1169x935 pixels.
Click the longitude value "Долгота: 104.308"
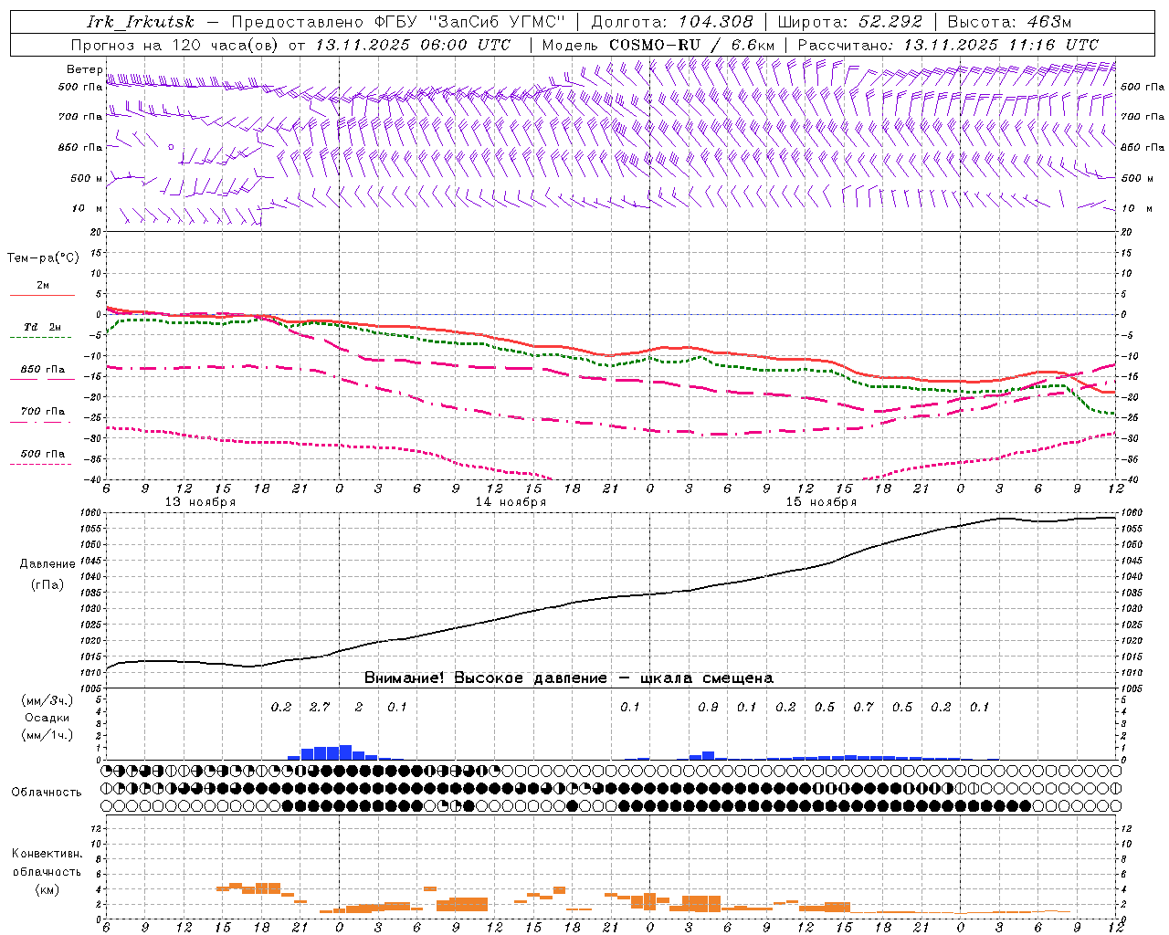click(672, 22)
